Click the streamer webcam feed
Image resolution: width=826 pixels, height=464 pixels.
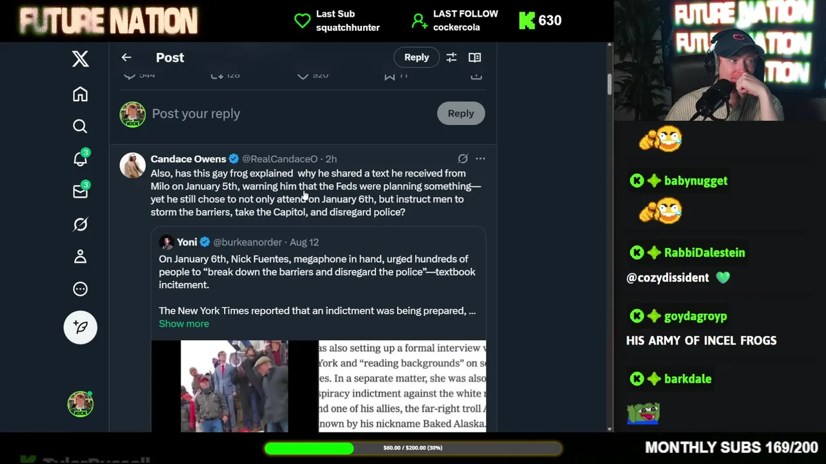pyautogui.click(x=720, y=61)
